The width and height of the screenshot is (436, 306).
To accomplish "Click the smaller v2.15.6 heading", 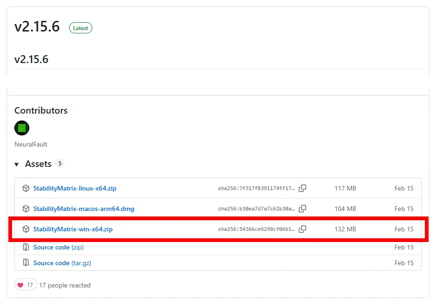I will [x=32, y=59].
